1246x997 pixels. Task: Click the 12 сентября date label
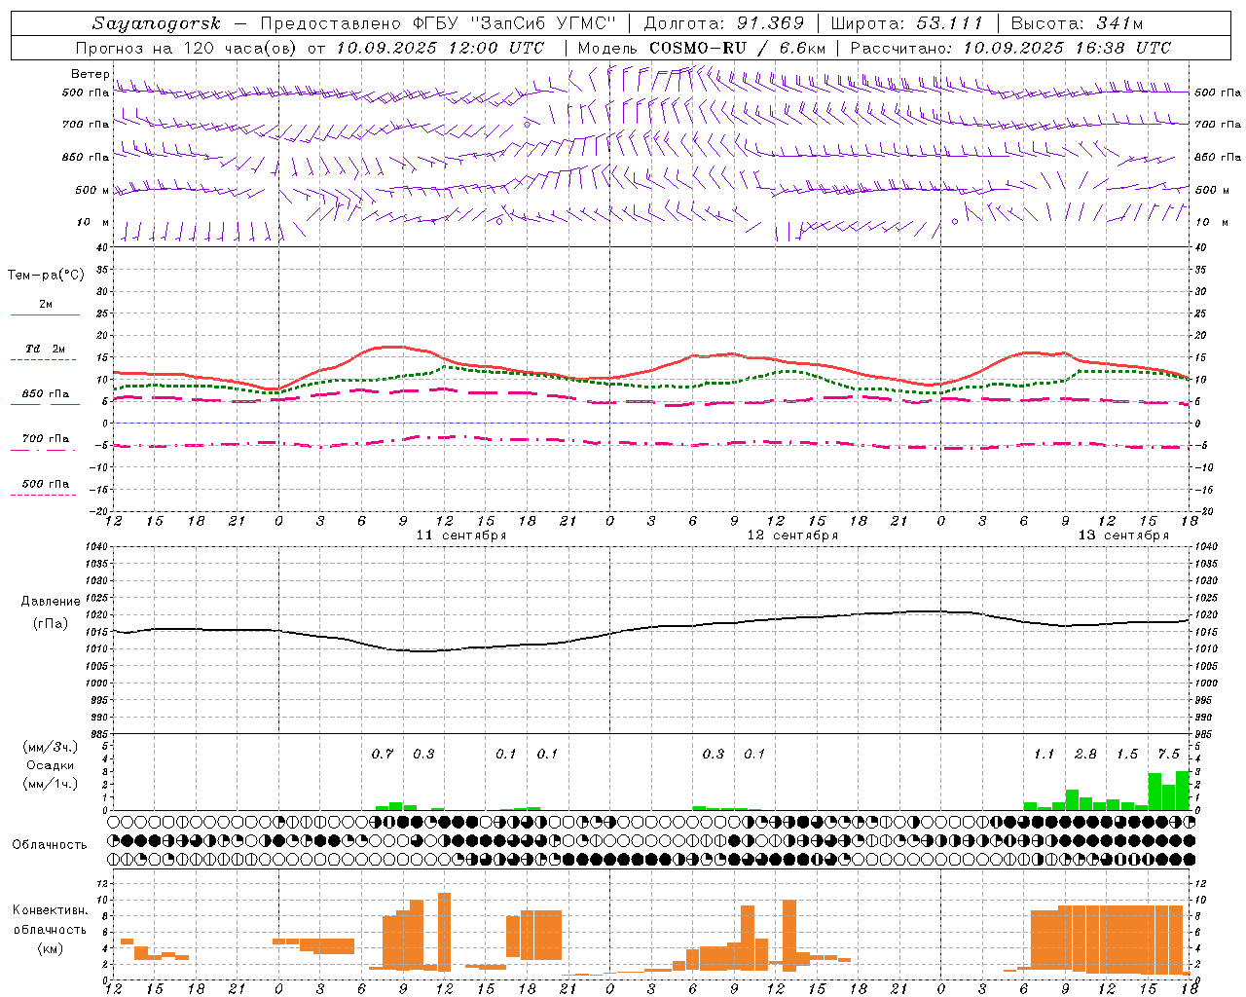[792, 535]
